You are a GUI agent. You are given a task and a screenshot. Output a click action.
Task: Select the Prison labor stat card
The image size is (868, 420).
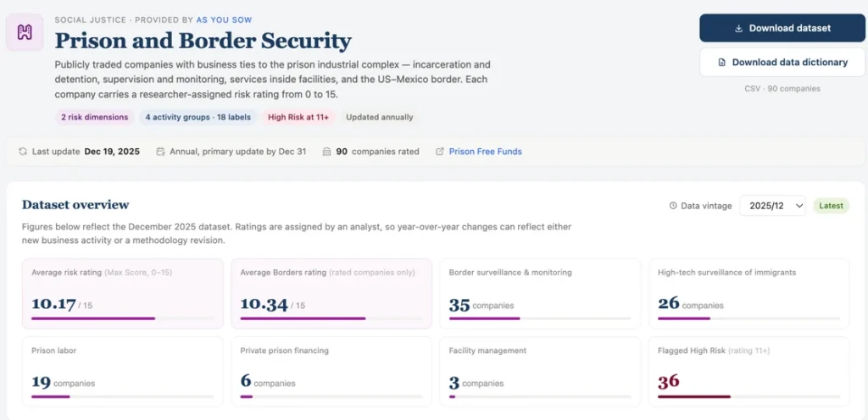pos(123,372)
